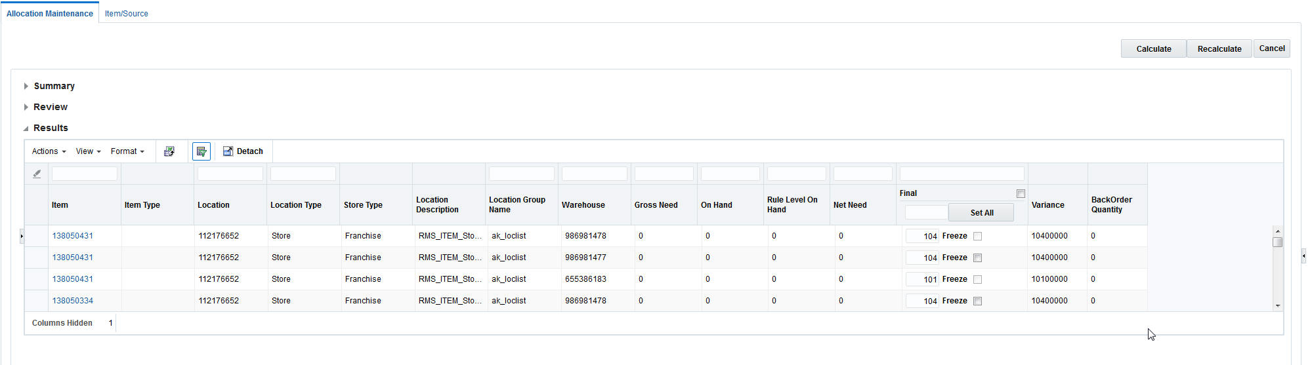The height and width of the screenshot is (365, 1310).
Task: Open the Actions dropdown menu
Action: tap(49, 151)
